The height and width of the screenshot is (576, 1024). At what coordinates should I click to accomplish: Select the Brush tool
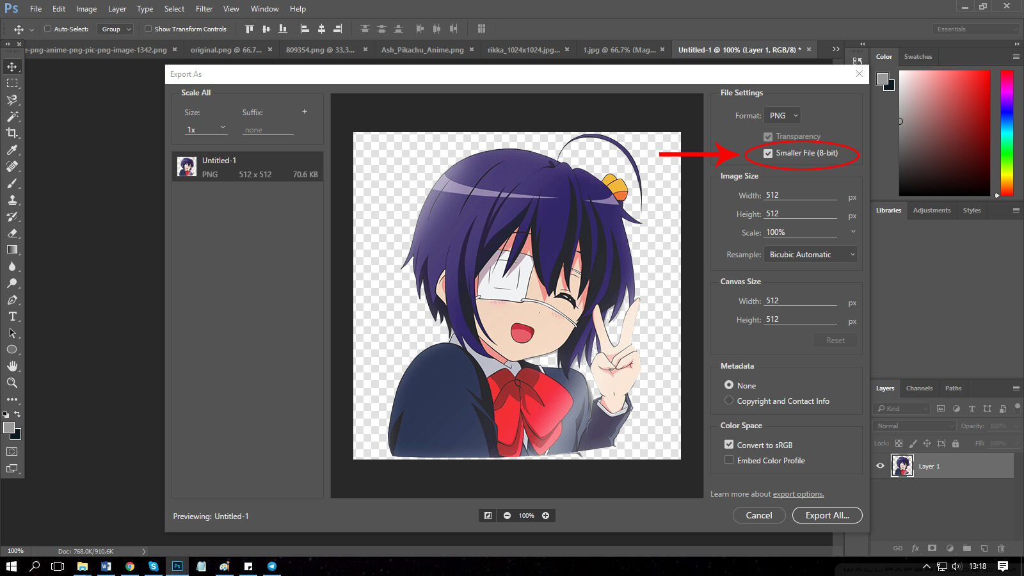point(12,183)
